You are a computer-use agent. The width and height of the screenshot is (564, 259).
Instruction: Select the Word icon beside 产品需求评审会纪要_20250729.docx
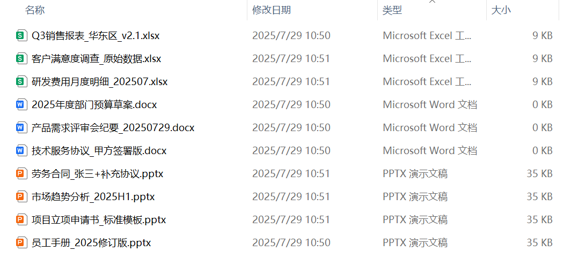click(21, 128)
